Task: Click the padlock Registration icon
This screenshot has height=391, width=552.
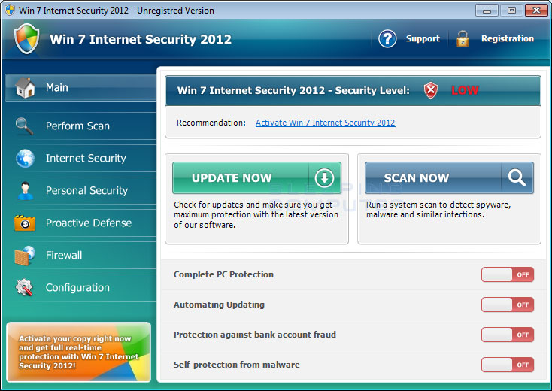Action: tap(463, 38)
